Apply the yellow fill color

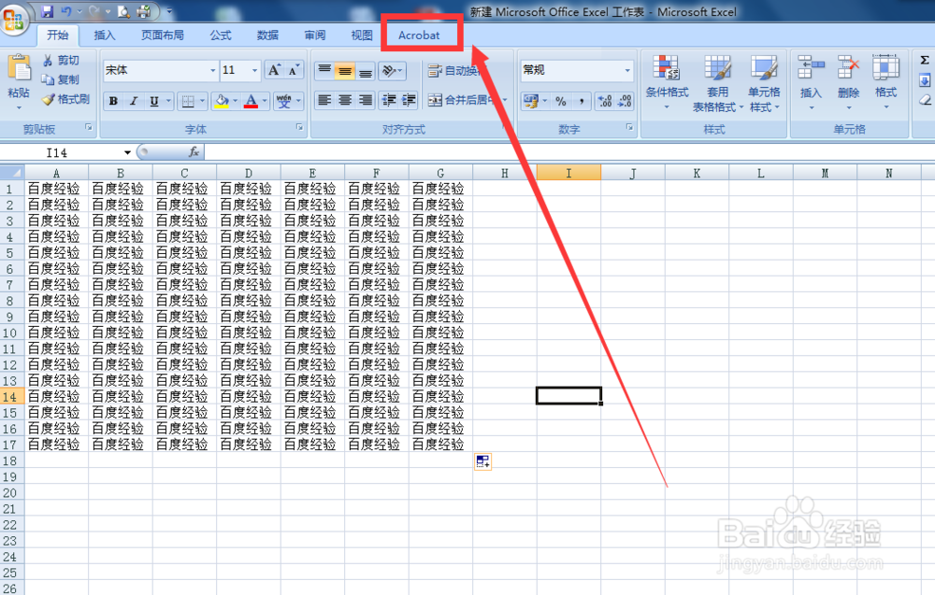(x=222, y=101)
